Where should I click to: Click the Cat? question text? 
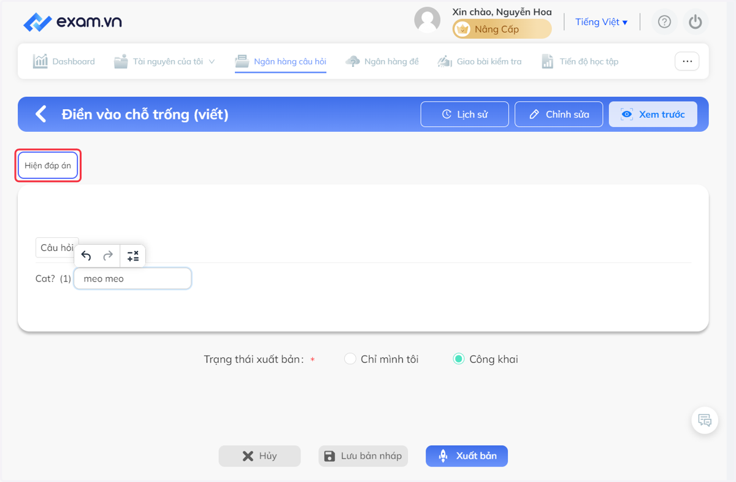(45, 278)
